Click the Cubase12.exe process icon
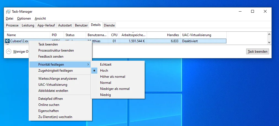This screenshot has width=279, height=126. pos(7,41)
